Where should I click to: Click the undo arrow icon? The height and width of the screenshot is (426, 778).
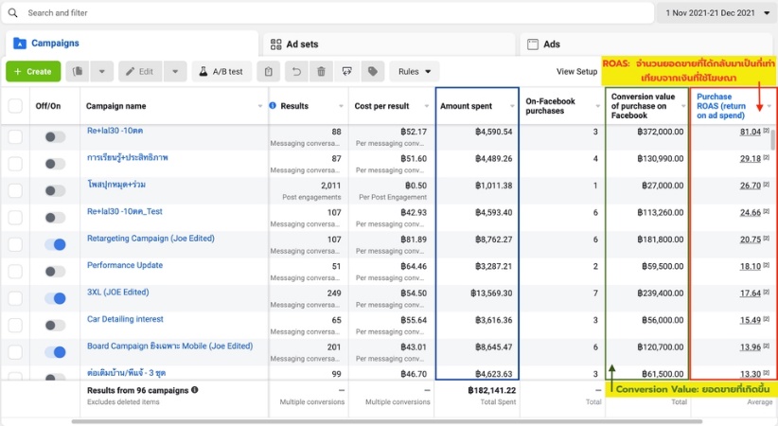[296, 72]
